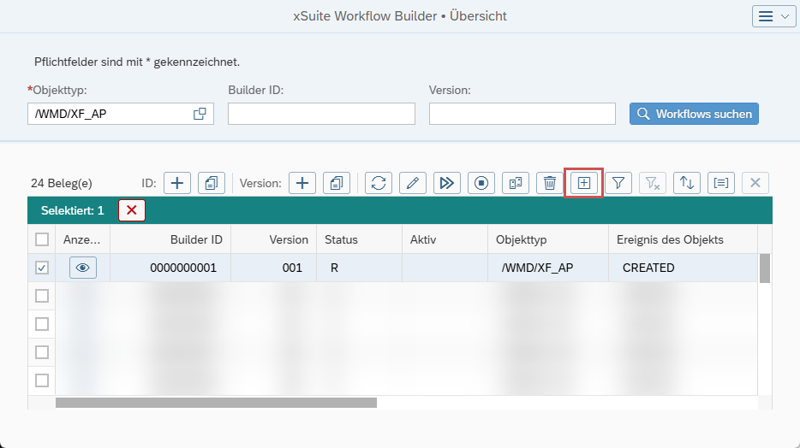Click the /WMD/XF_AP table cell

[548, 268]
